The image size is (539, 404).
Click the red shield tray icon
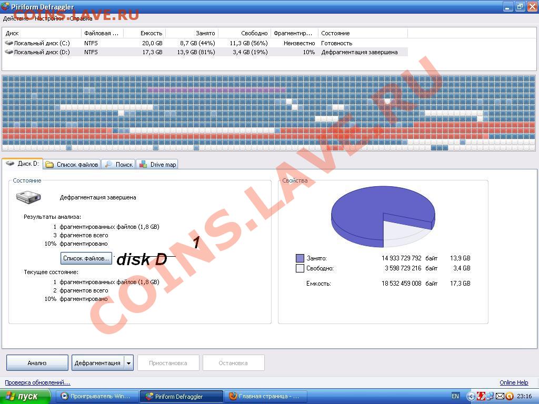pyautogui.click(x=481, y=397)
